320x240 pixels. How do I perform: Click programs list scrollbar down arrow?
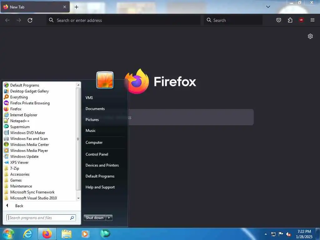78,198
